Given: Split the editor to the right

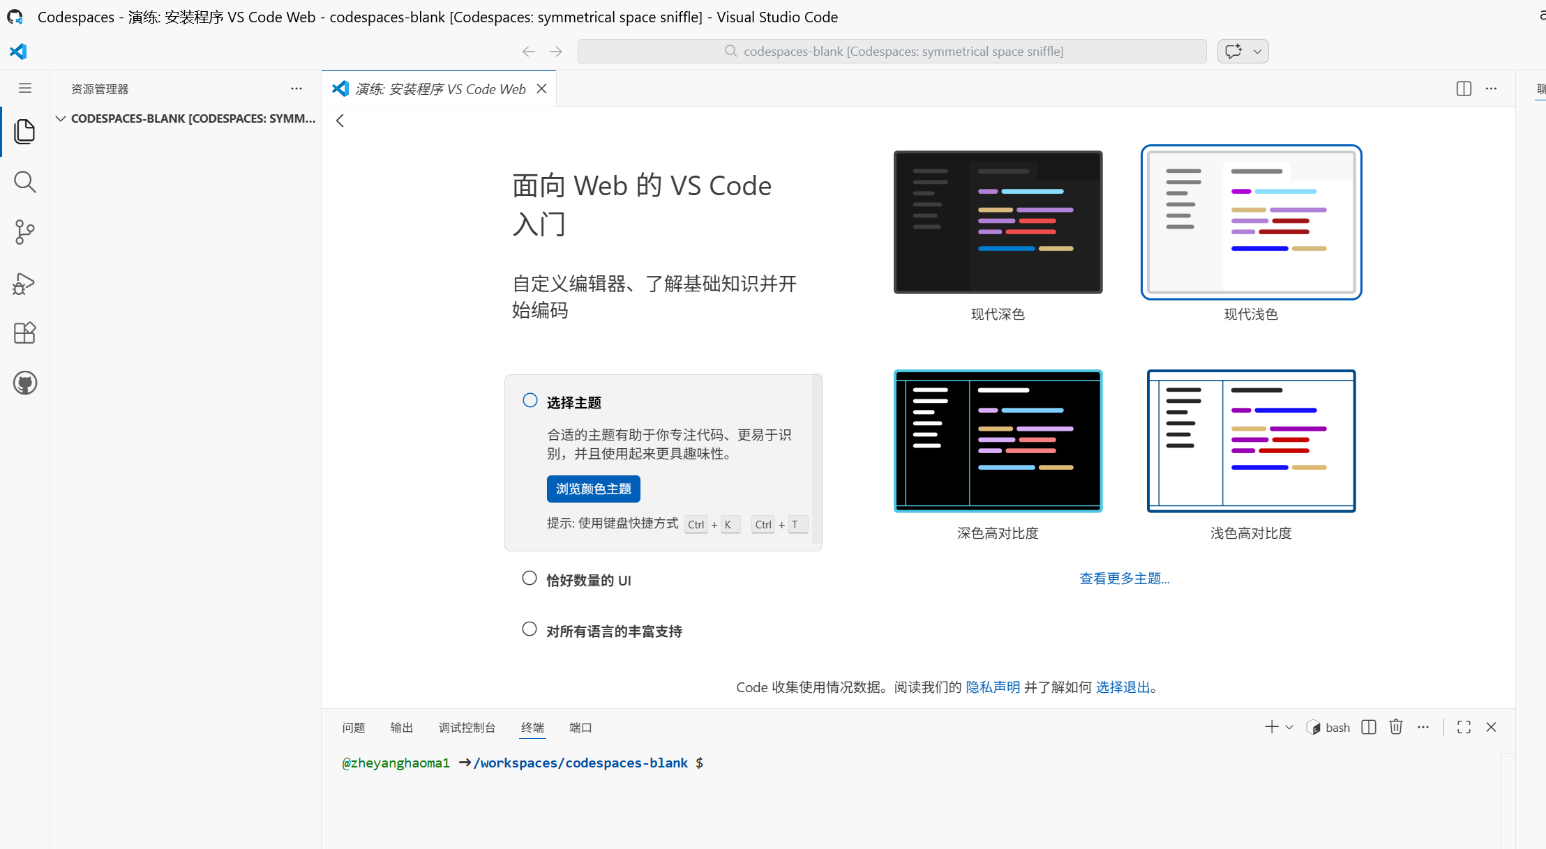Looking at the screenshot, I should coord(1464,89).
